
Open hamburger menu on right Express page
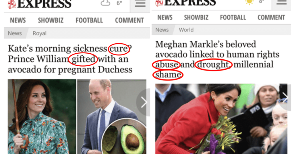tap(281, 3)
